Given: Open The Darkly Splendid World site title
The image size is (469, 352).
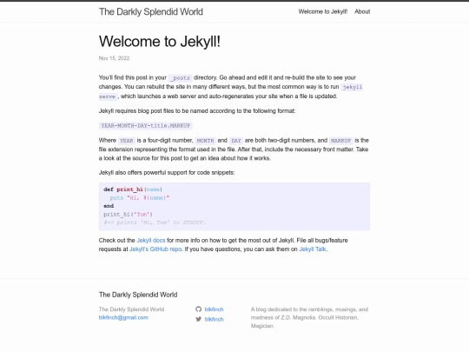Looking at the screenshot, I should pyautogui.click(x=151, y=11).
